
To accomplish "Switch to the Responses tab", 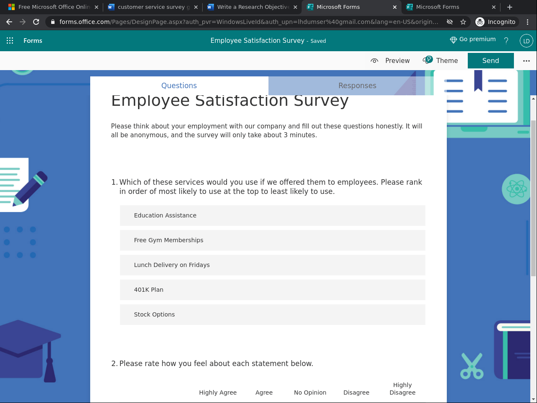I will pos(357,86).
